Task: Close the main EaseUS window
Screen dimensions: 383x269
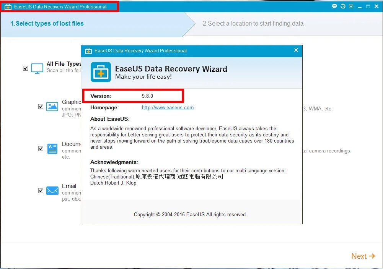Action: [x=376, y=6]
